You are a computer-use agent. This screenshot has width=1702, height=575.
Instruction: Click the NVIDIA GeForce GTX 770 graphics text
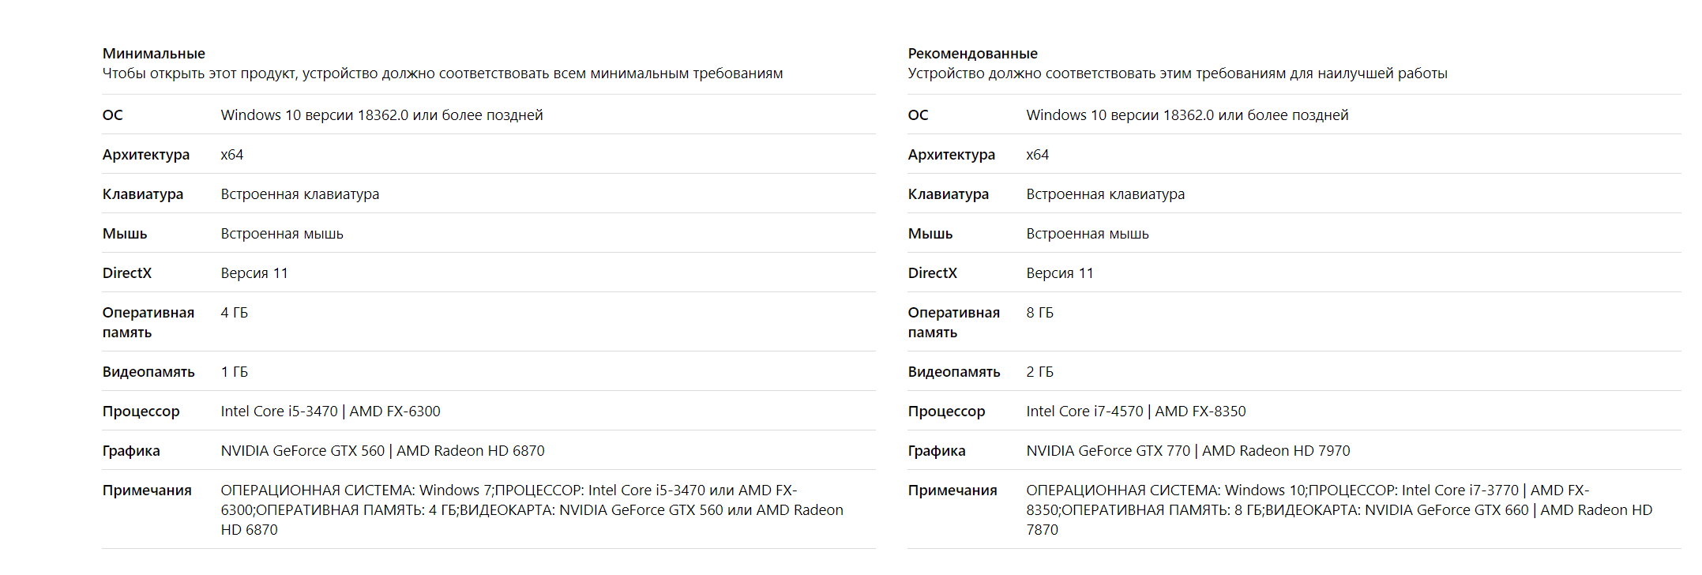pyautogui.click(x=1108, y=451)
